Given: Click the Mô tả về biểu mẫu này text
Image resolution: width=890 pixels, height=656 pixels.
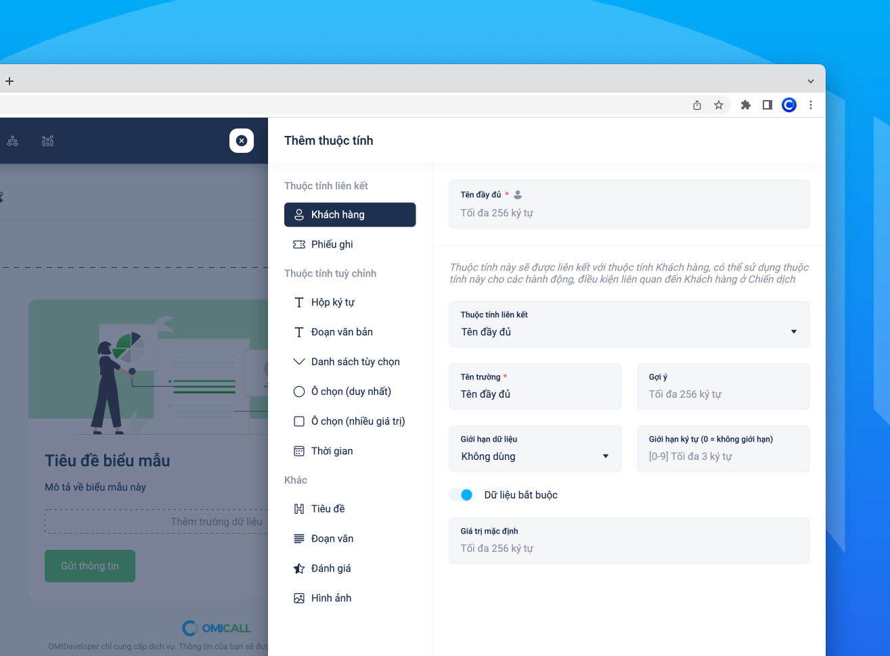Looking at the screenshot, I should coord(95,487).
